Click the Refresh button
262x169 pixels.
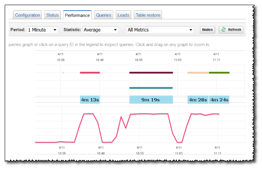231,30
